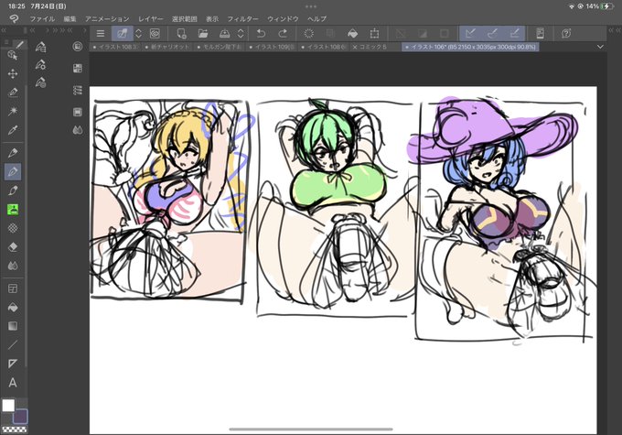The height and width of the screenshot is (435, 622).
Task: Open the 選択範囲 menu
Action: pyautogui.click(x=185, y=18)
